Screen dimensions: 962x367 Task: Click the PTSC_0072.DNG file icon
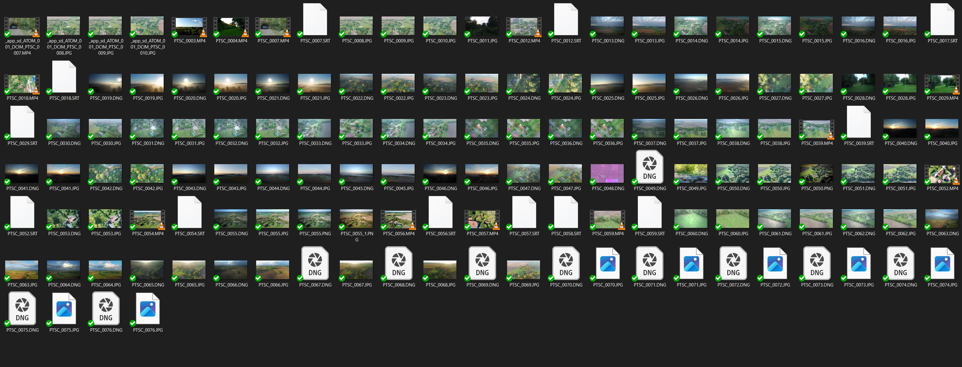(733, 263)
